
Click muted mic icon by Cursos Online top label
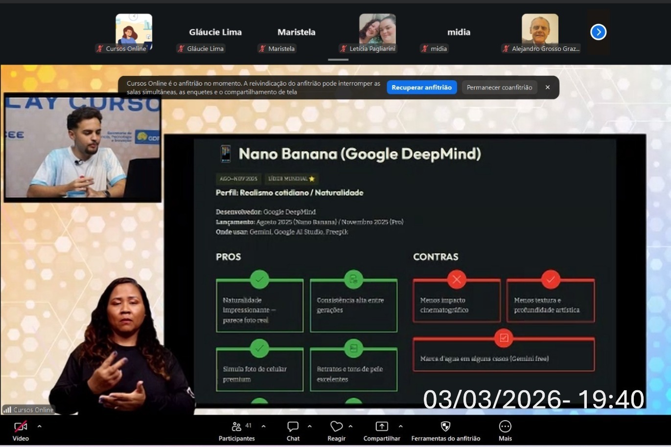[x=100, y=48]
